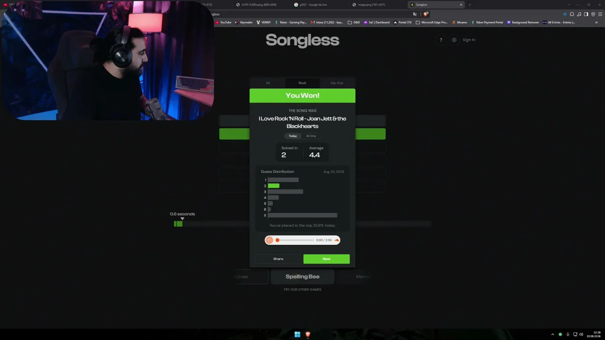
Task: Switch stats to All time
Action: [x=311, y=136]
